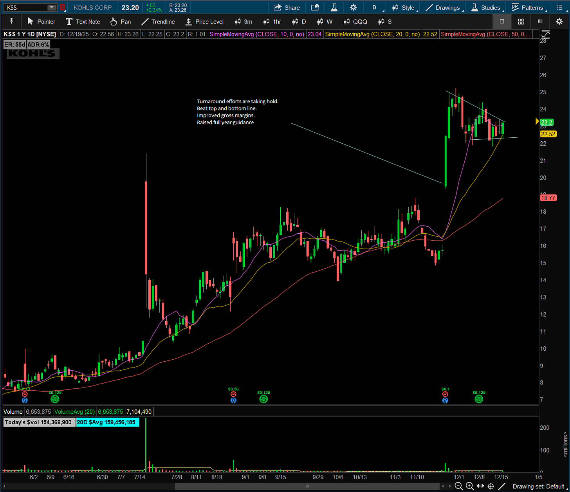
Task: Click the <millions> volume axis label
Action: tap(565, 444)
